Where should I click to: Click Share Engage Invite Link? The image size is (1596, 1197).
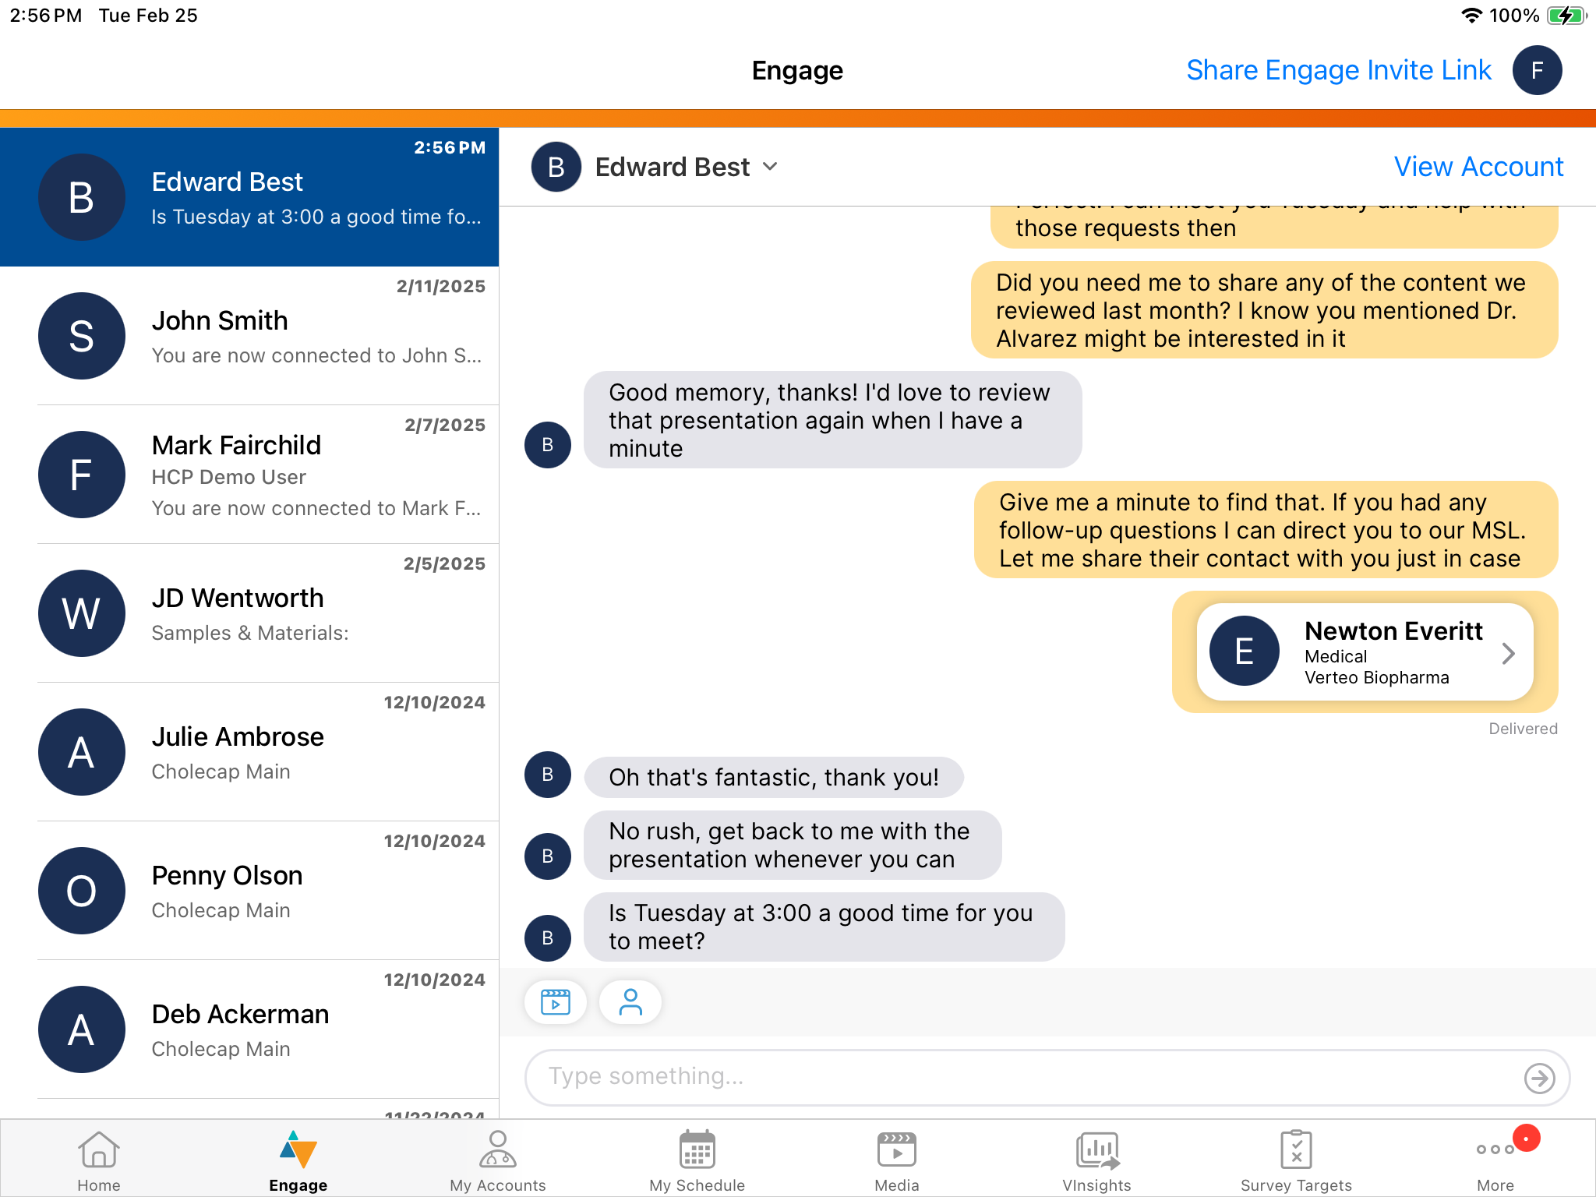pyautogui.click(x=1338, y=70)
